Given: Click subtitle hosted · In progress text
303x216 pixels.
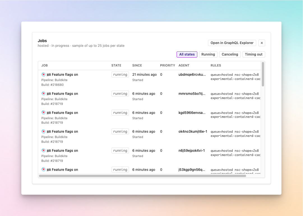Looking at the screenshot, I should pyautogui.click(x=81, y=46).
